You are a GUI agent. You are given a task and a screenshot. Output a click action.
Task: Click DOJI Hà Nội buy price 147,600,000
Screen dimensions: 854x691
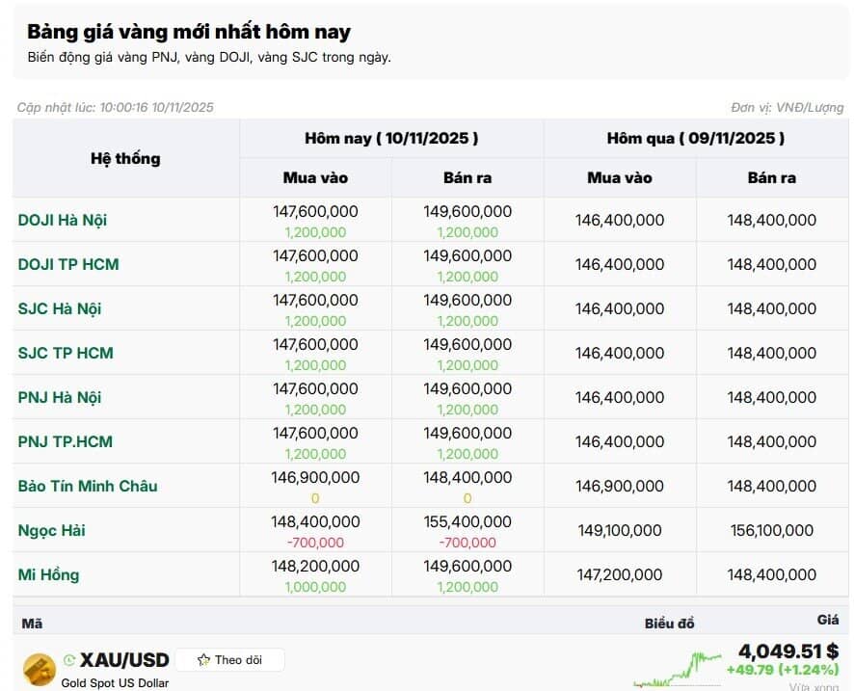click(x=315, y=211)
